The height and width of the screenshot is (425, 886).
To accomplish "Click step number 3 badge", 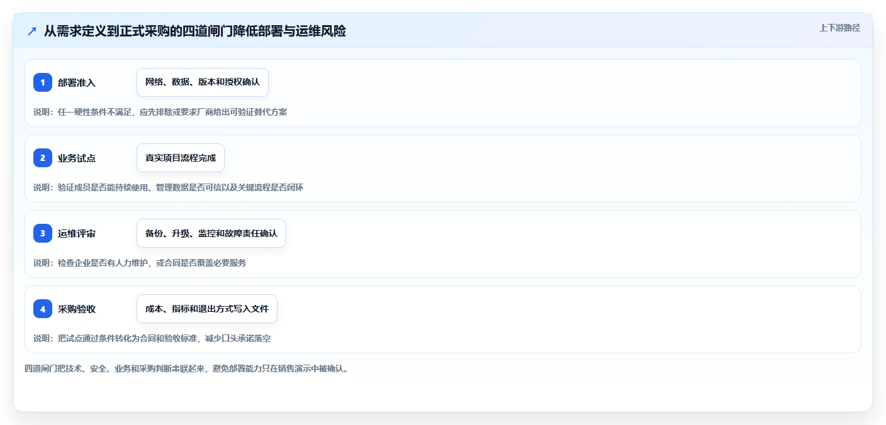I will (43, 233).
